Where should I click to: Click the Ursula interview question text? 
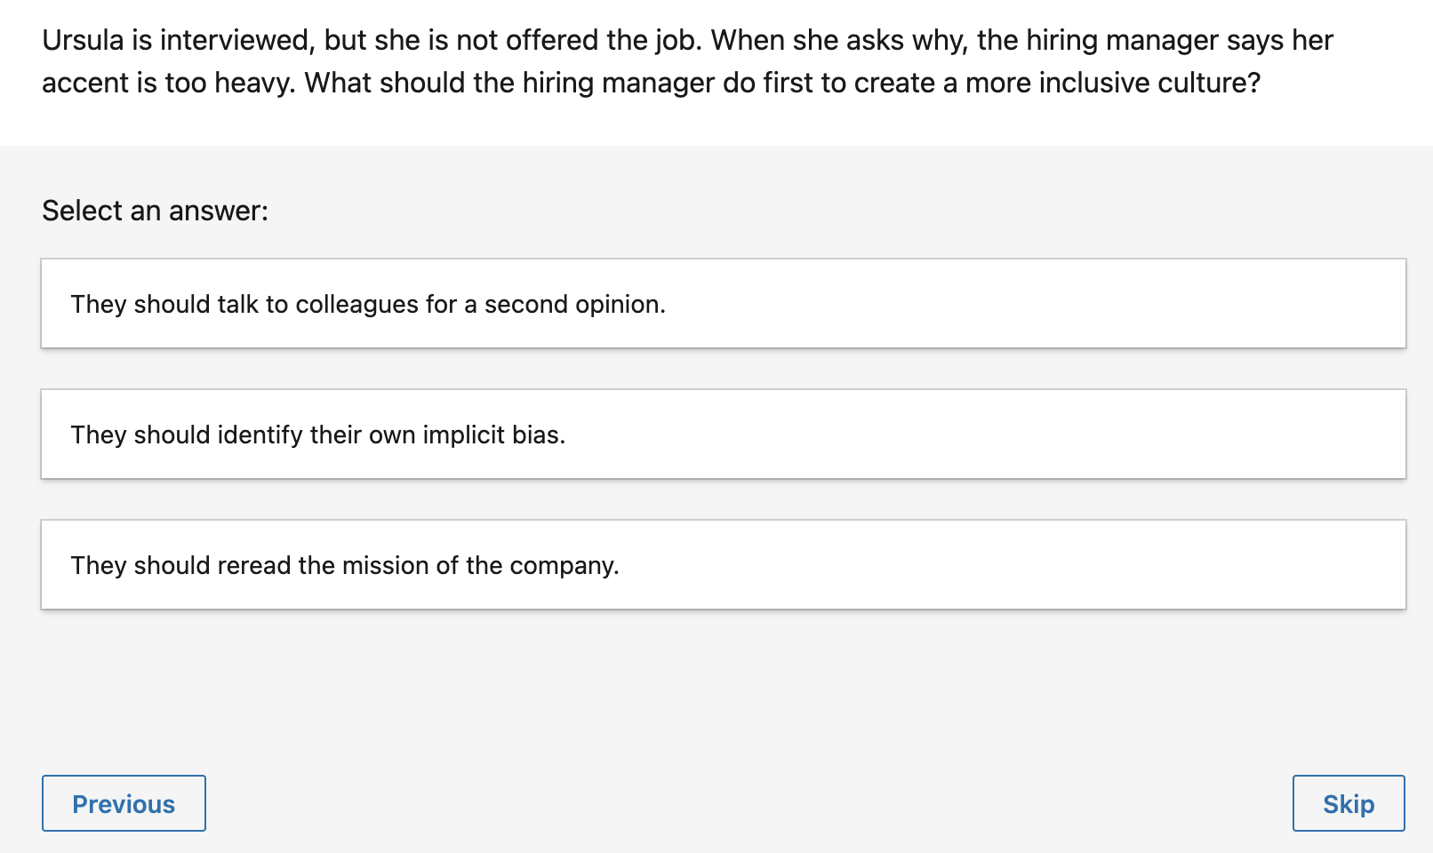(687, 41)
